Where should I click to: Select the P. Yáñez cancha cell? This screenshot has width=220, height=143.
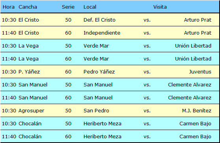coord(29,72)
